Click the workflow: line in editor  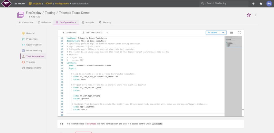(x=72, y=63)
